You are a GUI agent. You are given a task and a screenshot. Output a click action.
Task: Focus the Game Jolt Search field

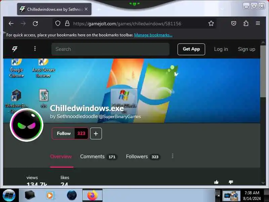coord(111,49)
